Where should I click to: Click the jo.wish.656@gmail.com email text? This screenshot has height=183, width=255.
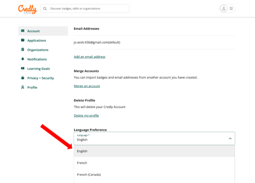[97, 42]
